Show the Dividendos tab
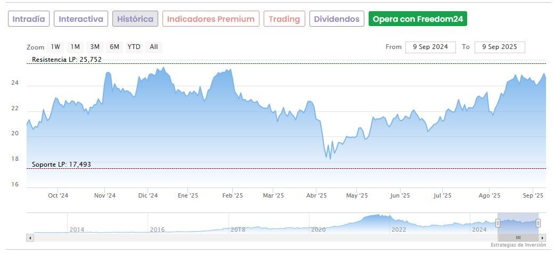The width and height of the screenshot is (554, 254). click(x=337, y=19)
